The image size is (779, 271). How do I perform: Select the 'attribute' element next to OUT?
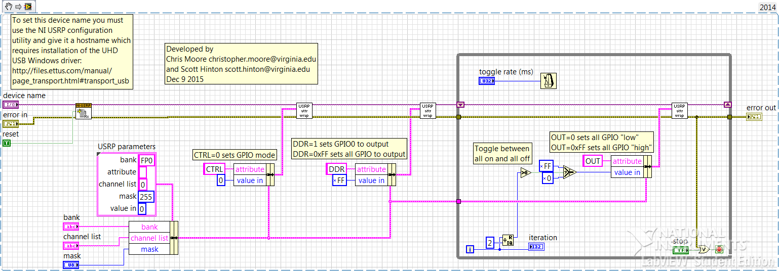click(627, 161)
